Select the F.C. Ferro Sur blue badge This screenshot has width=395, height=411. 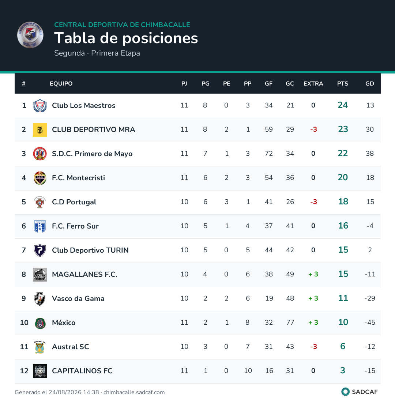[x=40, y=226]
